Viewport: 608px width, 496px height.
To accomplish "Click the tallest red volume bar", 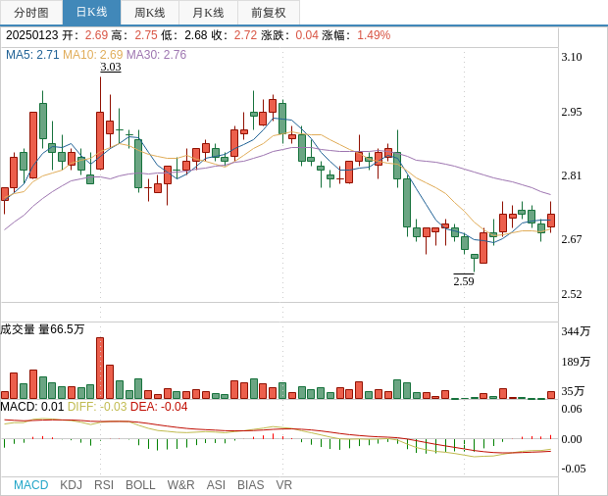I will [100, 369].
